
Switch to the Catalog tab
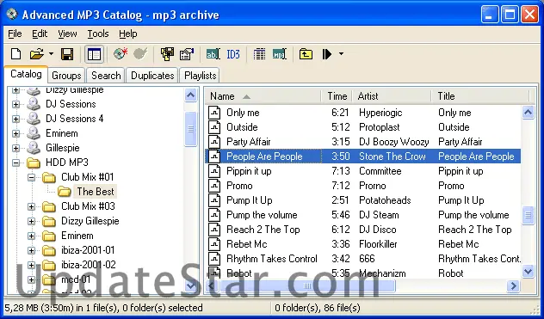tap(26, 74)
